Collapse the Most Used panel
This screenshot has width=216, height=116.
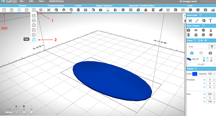click(200, 15)
